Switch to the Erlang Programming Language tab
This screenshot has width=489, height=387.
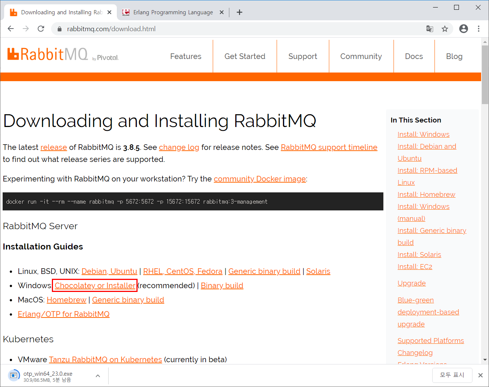[x=173, y=12]
